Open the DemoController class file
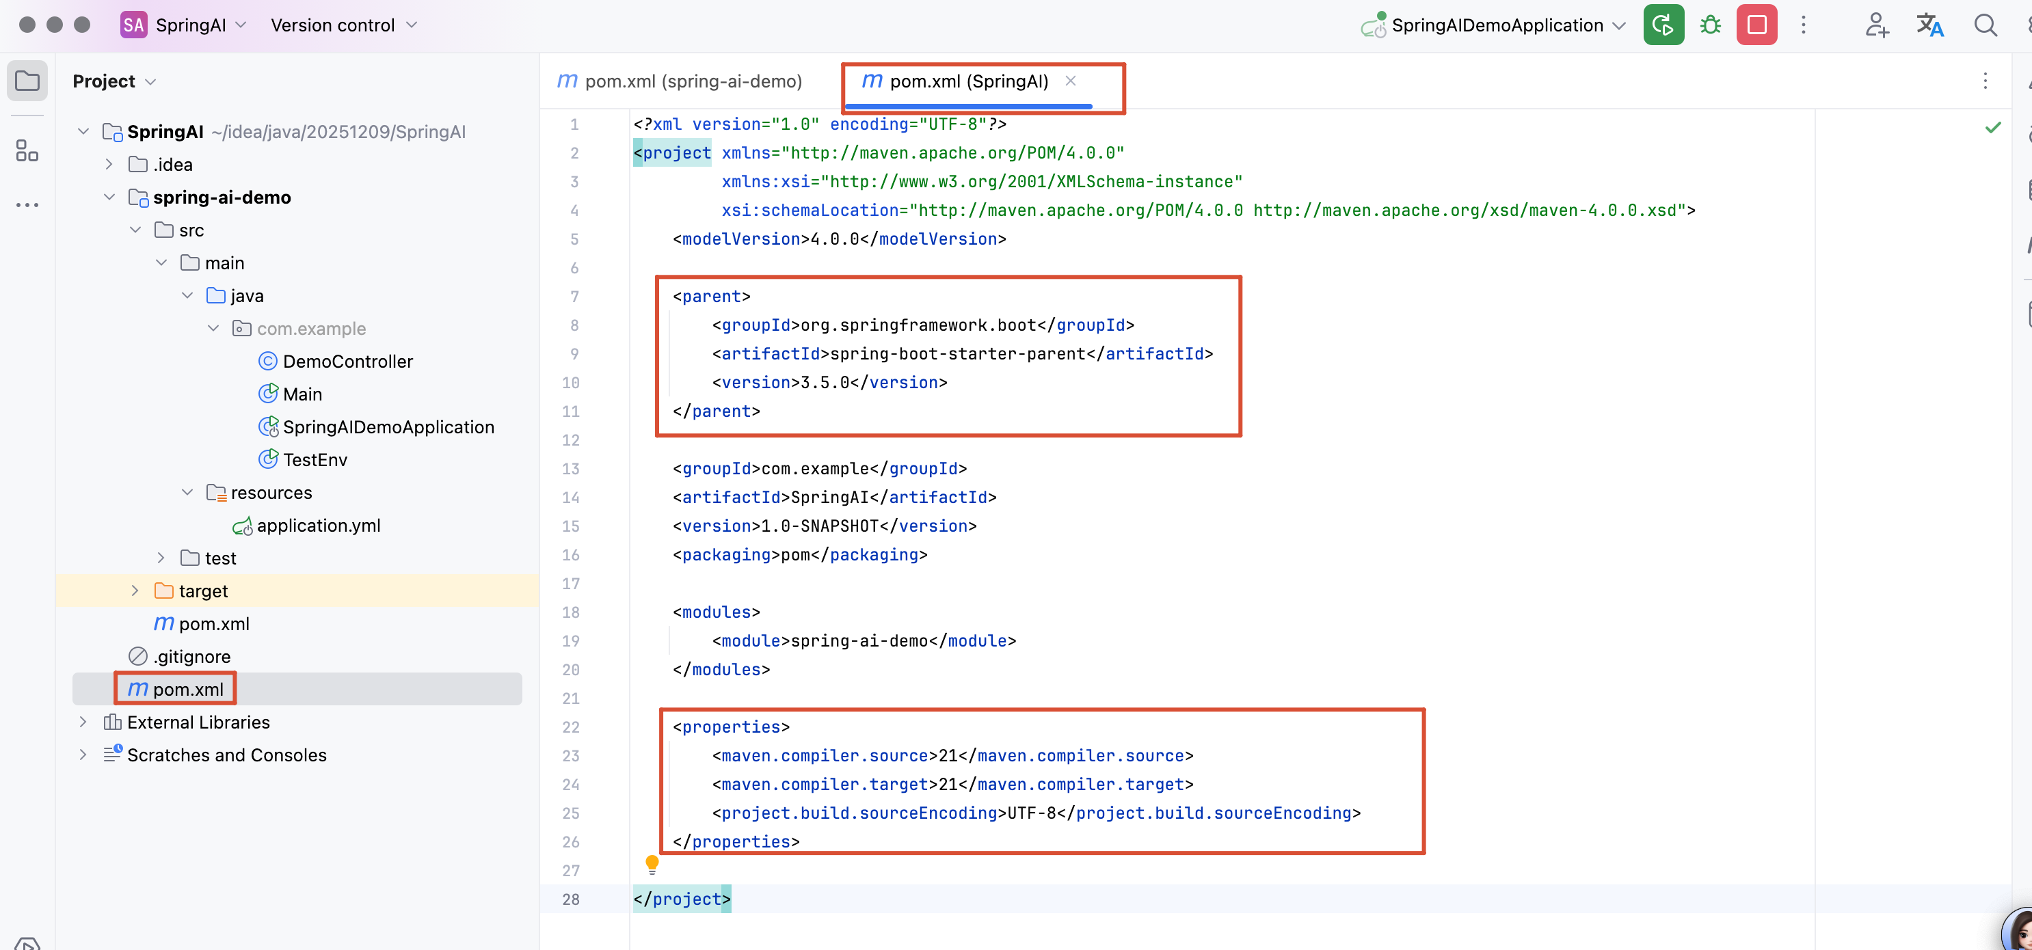The width and height of the screenshot is (2032, 950). tap(347, 361)
